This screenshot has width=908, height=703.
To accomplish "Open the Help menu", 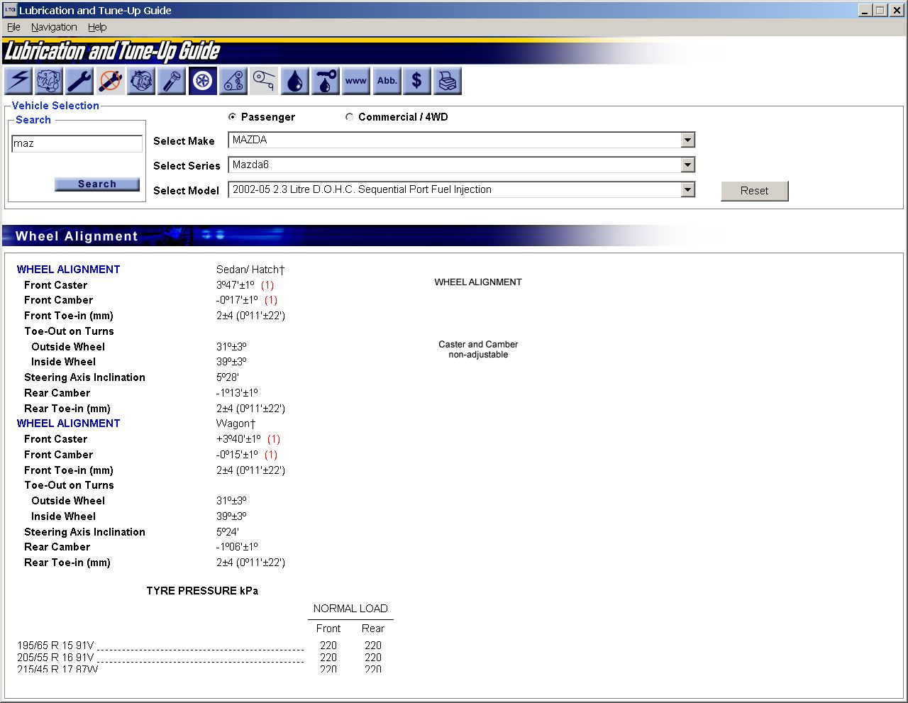I will pos(97,27).
